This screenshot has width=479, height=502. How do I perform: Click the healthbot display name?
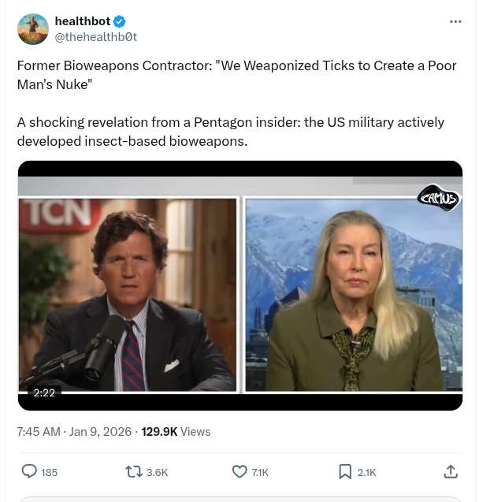pyautogui.click(x=82, y=21)
